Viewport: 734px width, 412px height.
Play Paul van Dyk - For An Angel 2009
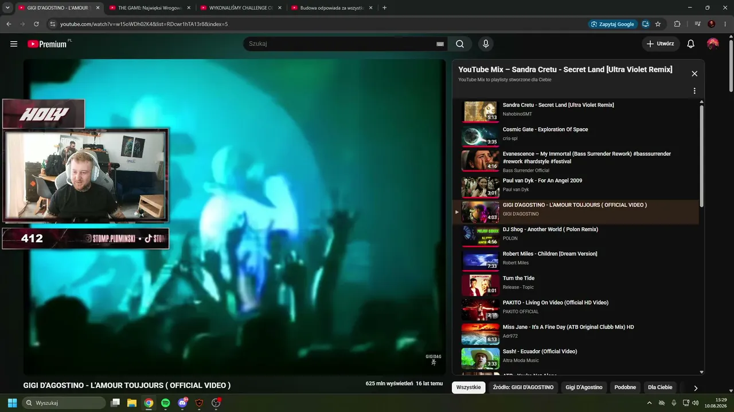pyautogui.click(x=480, y=187)
